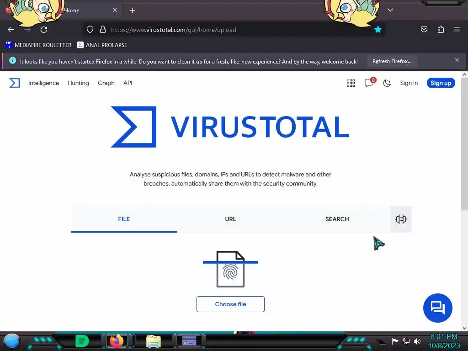Screen dimensions: 468x351
Task: Open the extensions puzzle icon
Action: (x=441, y=29)
